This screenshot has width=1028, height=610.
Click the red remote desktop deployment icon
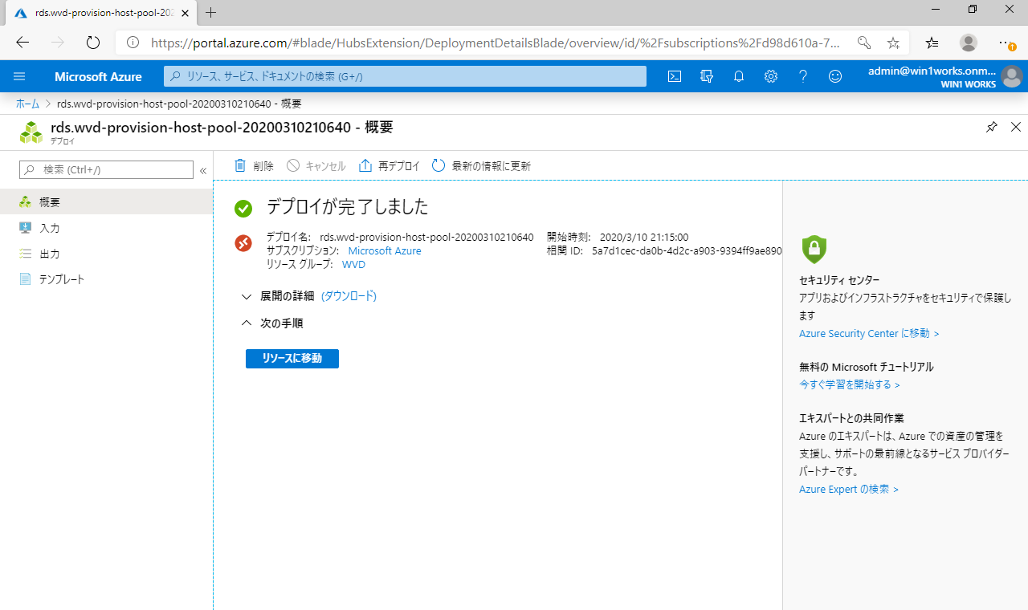tap(243, 242)
